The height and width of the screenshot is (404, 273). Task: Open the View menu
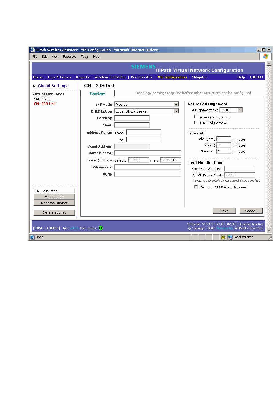[55, 57]
